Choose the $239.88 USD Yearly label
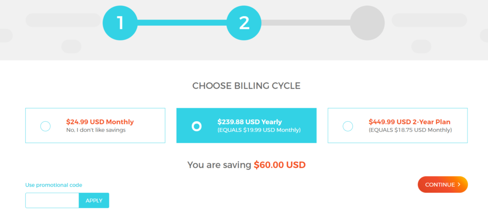The image size is (488, 216). click(249, 122)
